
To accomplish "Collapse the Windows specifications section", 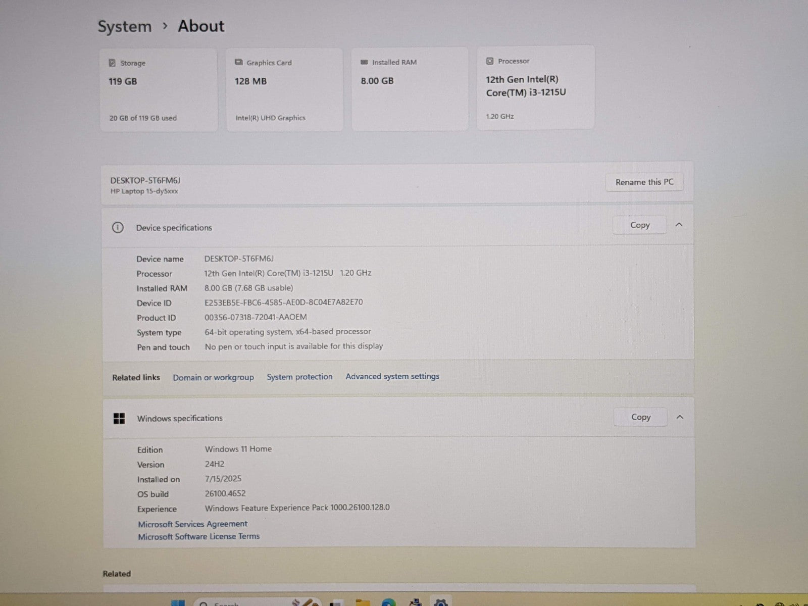I will point(680,417).
